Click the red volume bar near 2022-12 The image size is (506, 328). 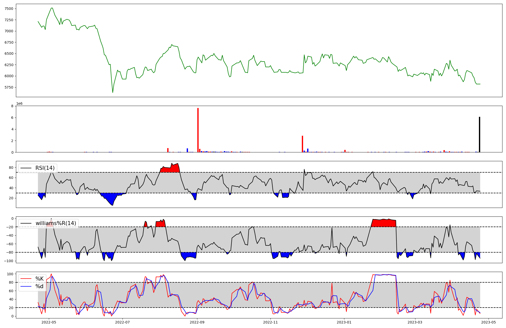pos(302,144)
